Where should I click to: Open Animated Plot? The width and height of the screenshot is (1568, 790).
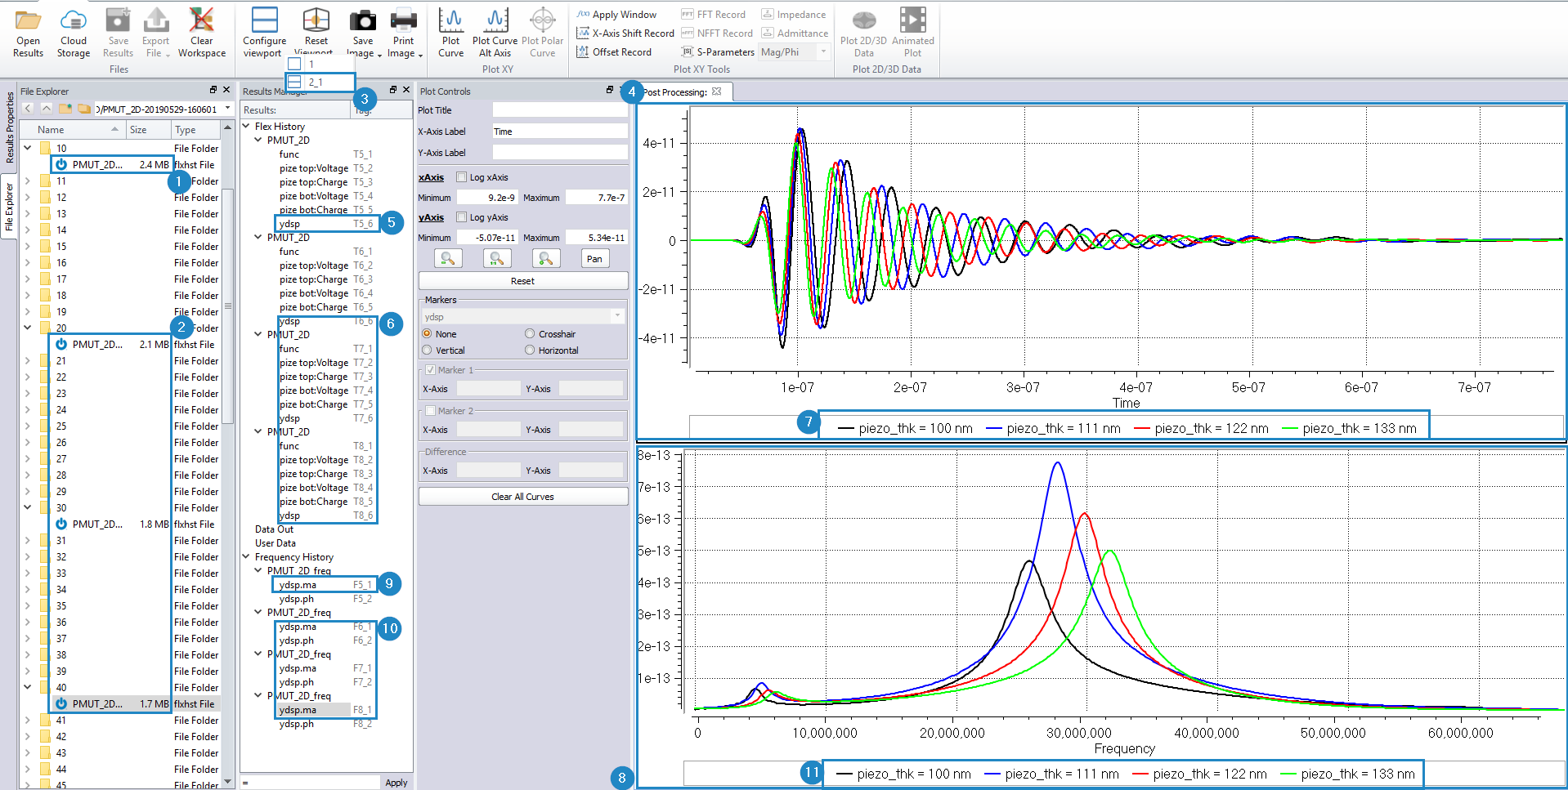pos(912,33)
